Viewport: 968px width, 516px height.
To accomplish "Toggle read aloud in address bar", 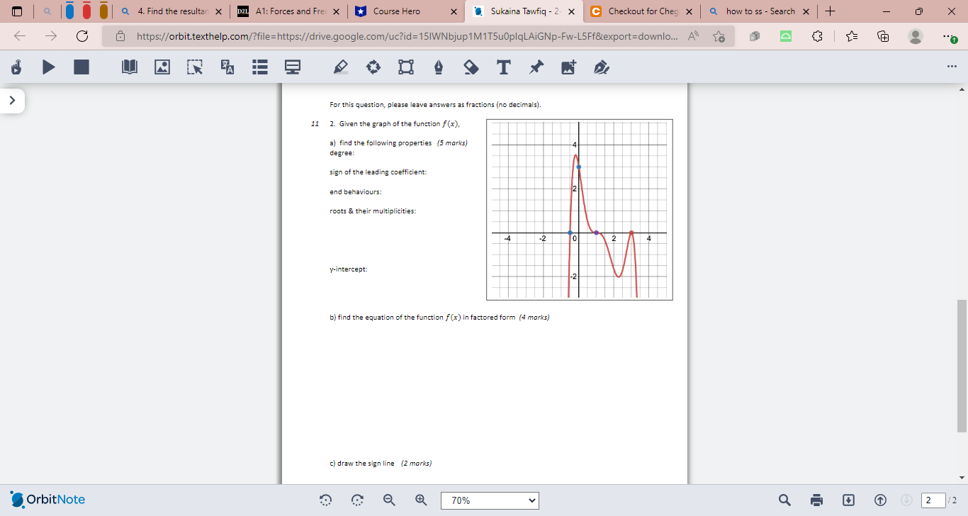I will click(693, 36).
